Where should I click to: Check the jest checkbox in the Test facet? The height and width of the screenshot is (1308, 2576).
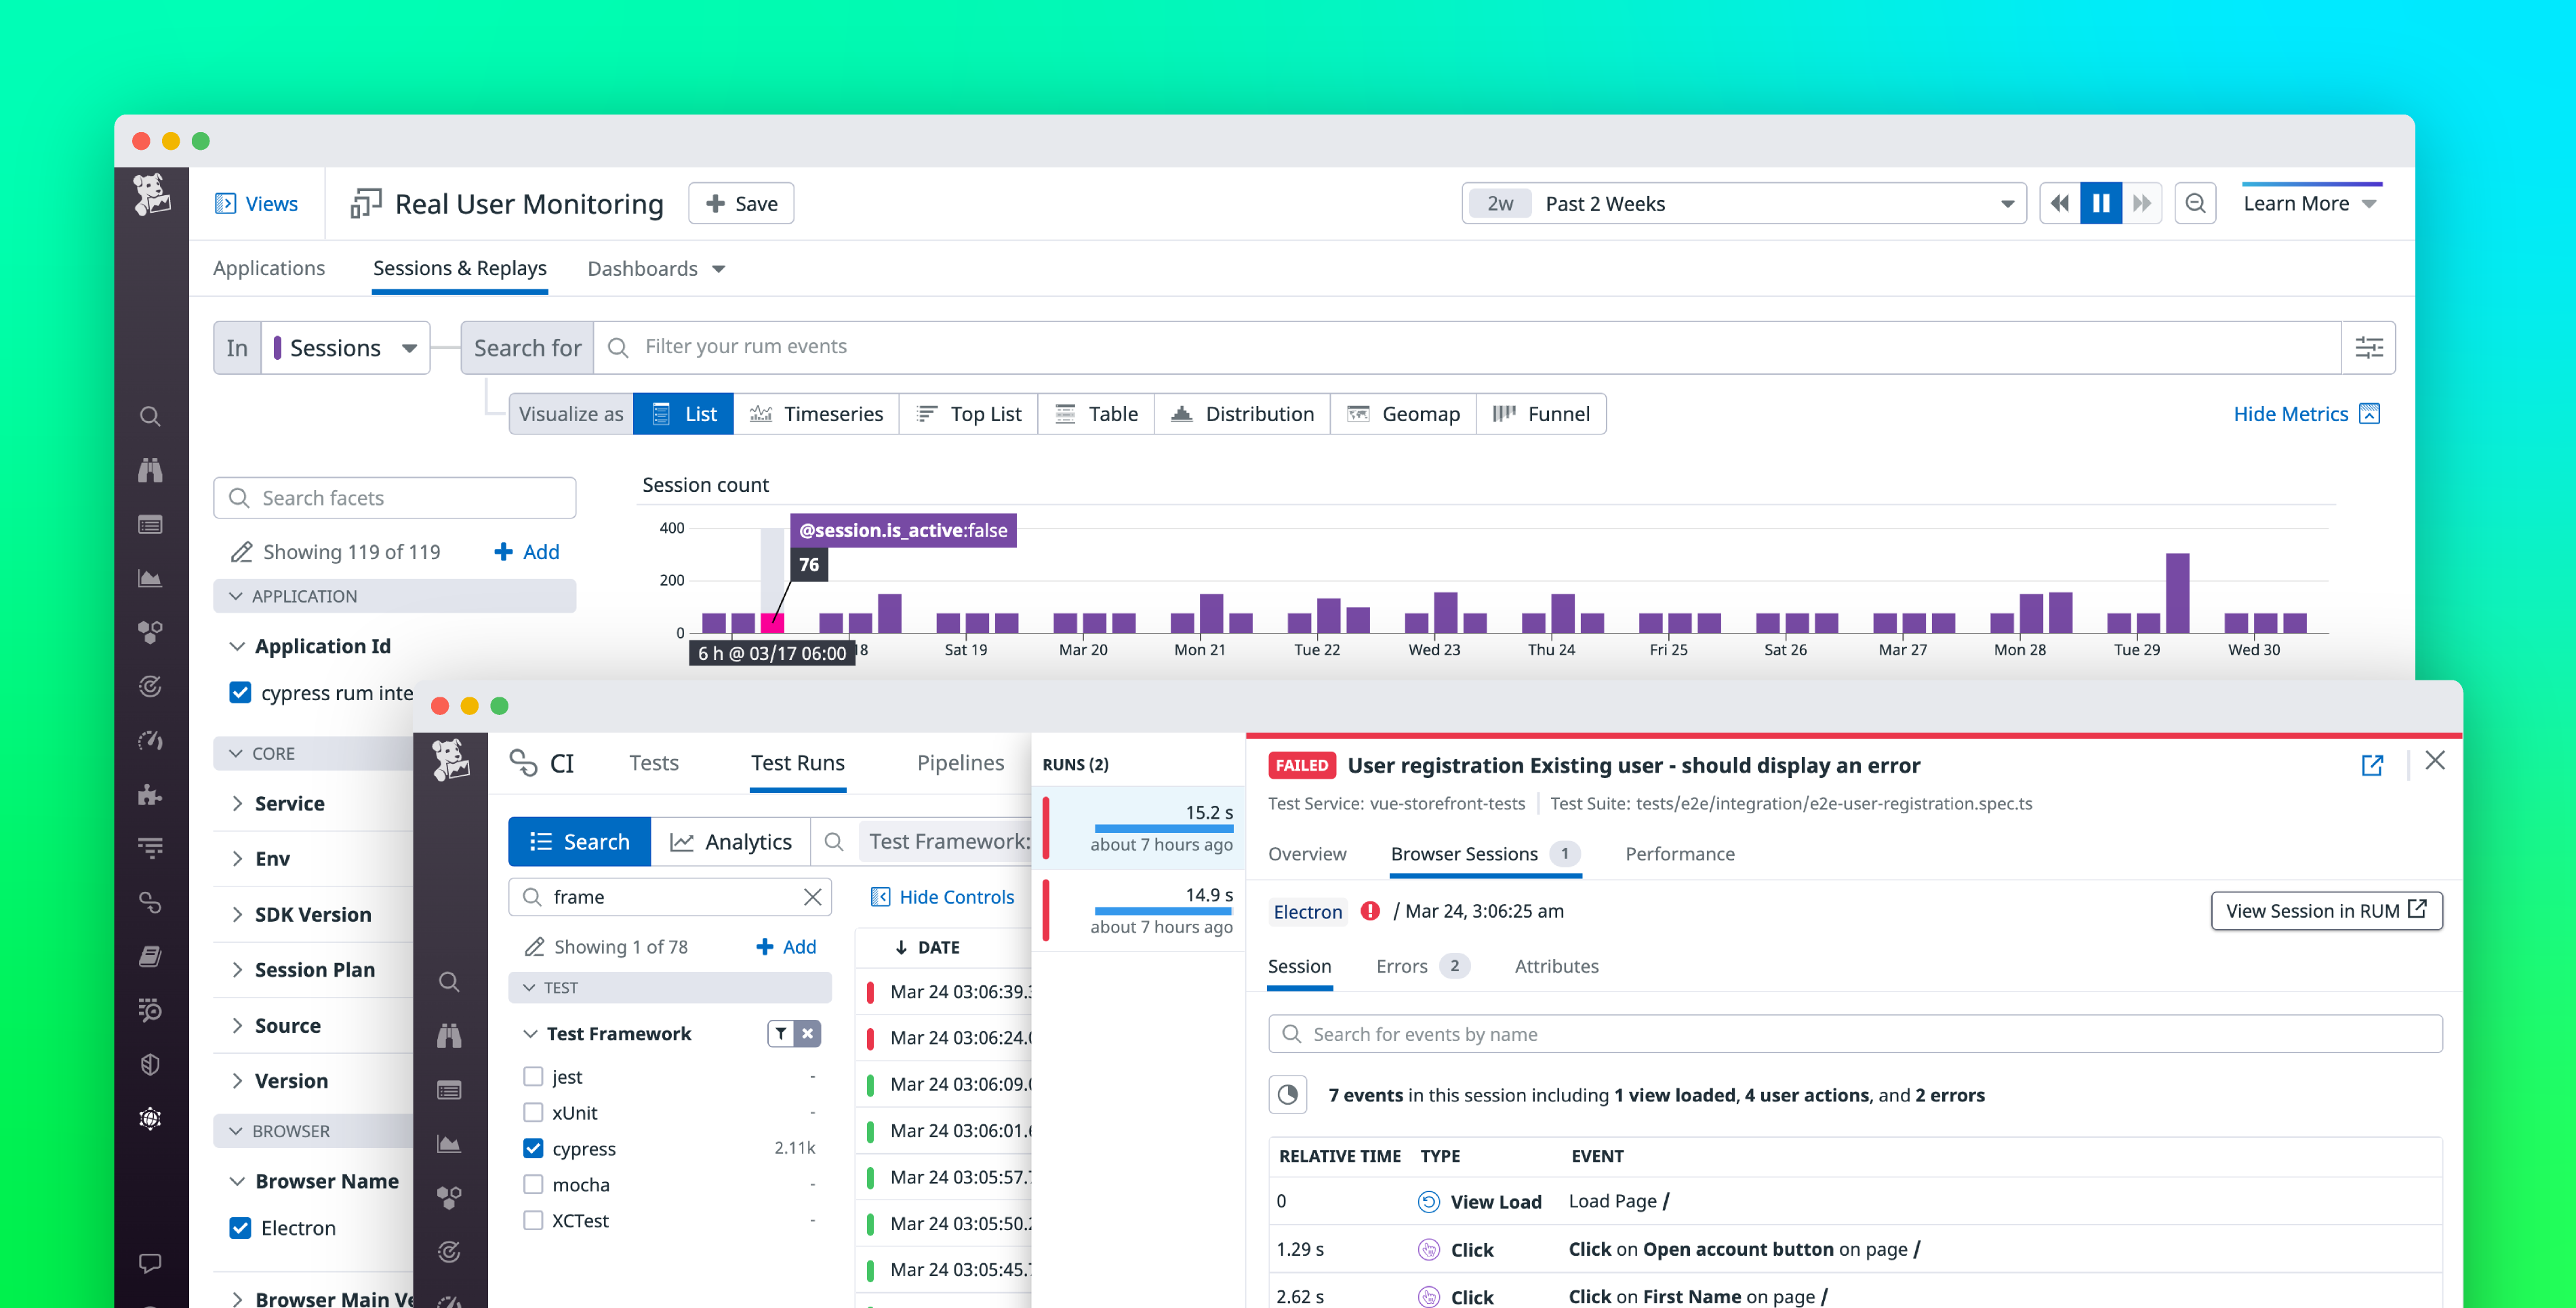(x=533, y=1076)
